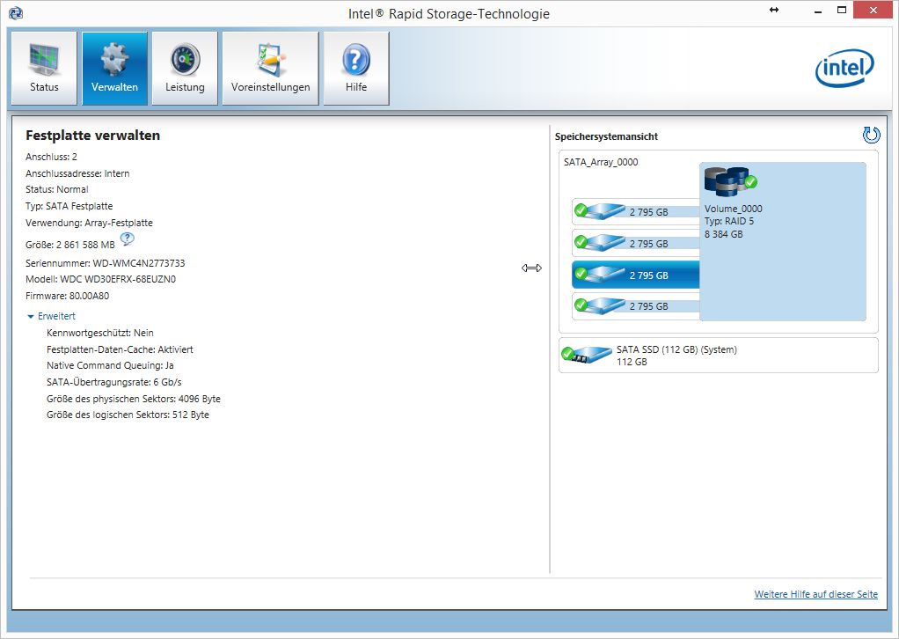Click the Anschlussadresse: Intern line
899x639 pixels.
77,173
